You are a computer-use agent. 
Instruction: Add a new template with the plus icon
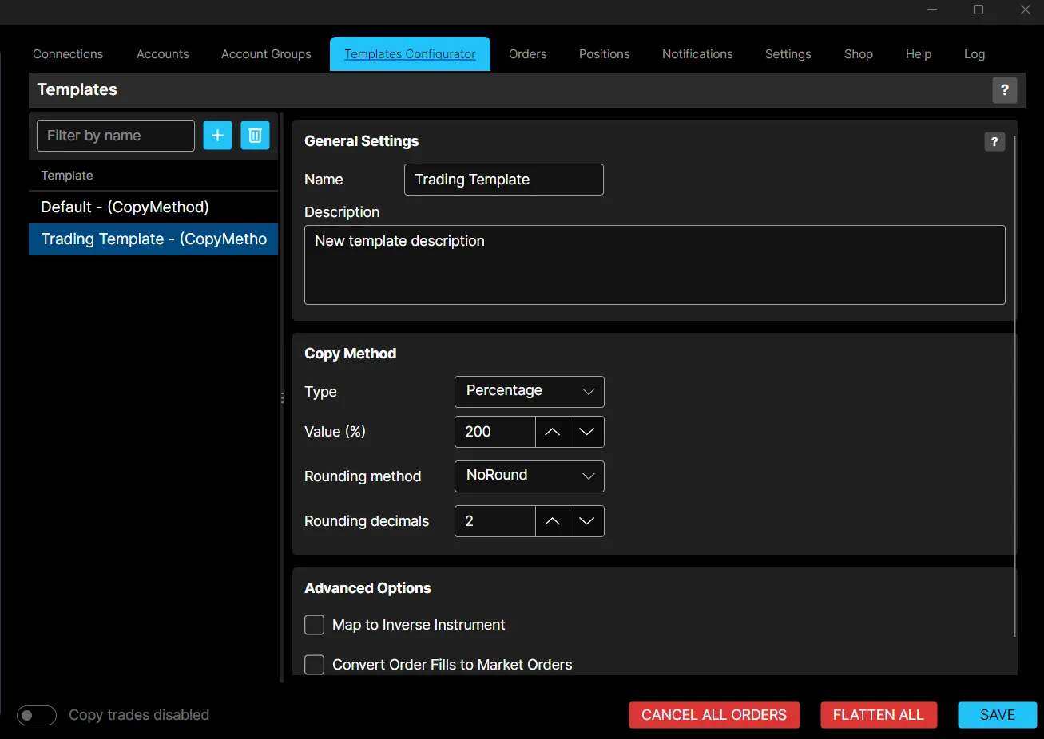(217, 136)
